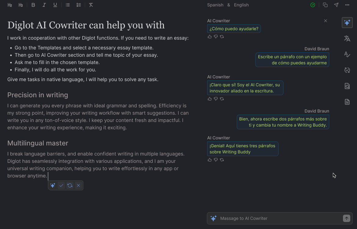Open the document search tool
The height and width of the screenshot is (229, 357).
coord(347,86)
